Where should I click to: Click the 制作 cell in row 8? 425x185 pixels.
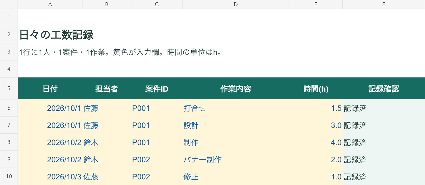pos(236,142)
